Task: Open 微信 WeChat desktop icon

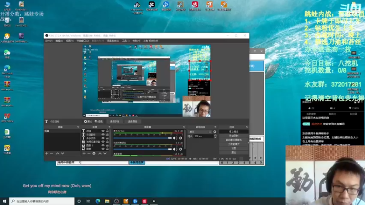Action: (7, 54)
